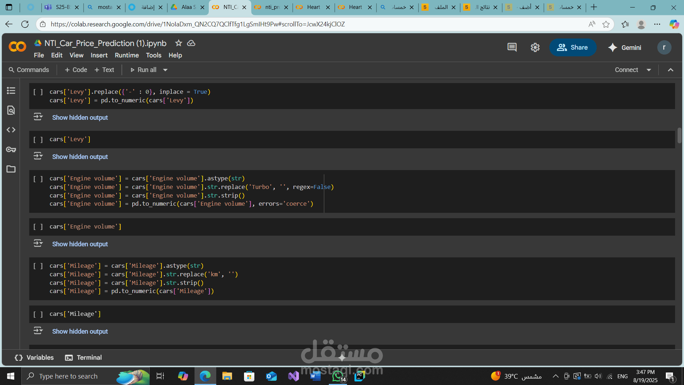This screenshot has height=385, width=684.
Task: Click the Share button
Action: click(572, 47)
